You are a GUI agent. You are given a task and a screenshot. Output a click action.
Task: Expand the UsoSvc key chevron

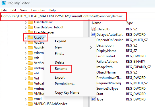pyautogui.click(x=26, y=38)
